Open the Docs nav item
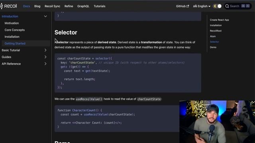This screenshot has height=143, width=255. [27, 6]
